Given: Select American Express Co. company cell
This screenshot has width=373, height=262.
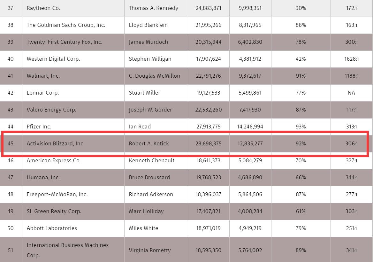Looking at the screenshot, I should [54, 160].
